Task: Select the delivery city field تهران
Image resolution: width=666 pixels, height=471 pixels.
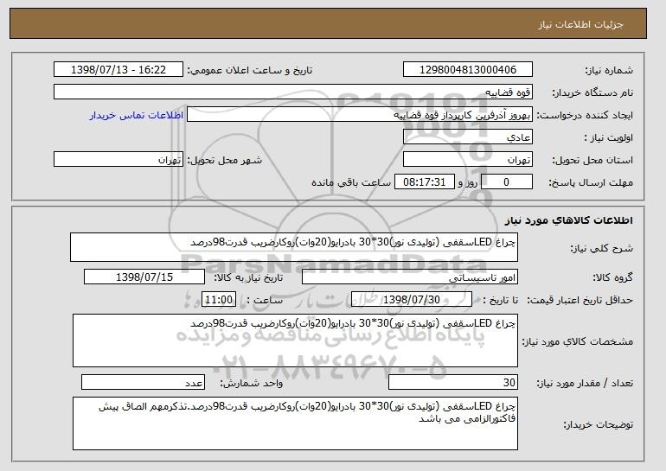Action: pos(118,160)
